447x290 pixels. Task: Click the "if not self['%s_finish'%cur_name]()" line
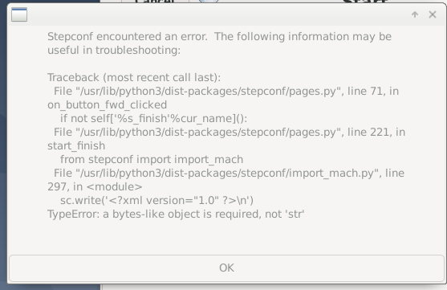[x=153, y=118]
